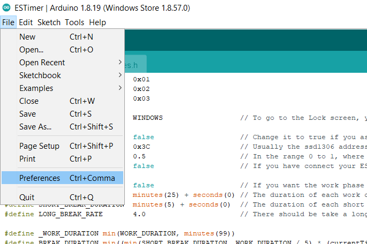The image size is (367, 244).
Task: Expand the Examples submenu
Action: click(x=62, y=88)
